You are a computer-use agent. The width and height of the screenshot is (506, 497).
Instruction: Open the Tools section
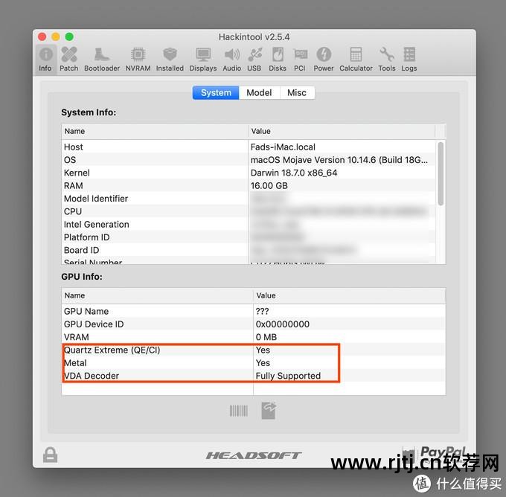click(387, 60)
